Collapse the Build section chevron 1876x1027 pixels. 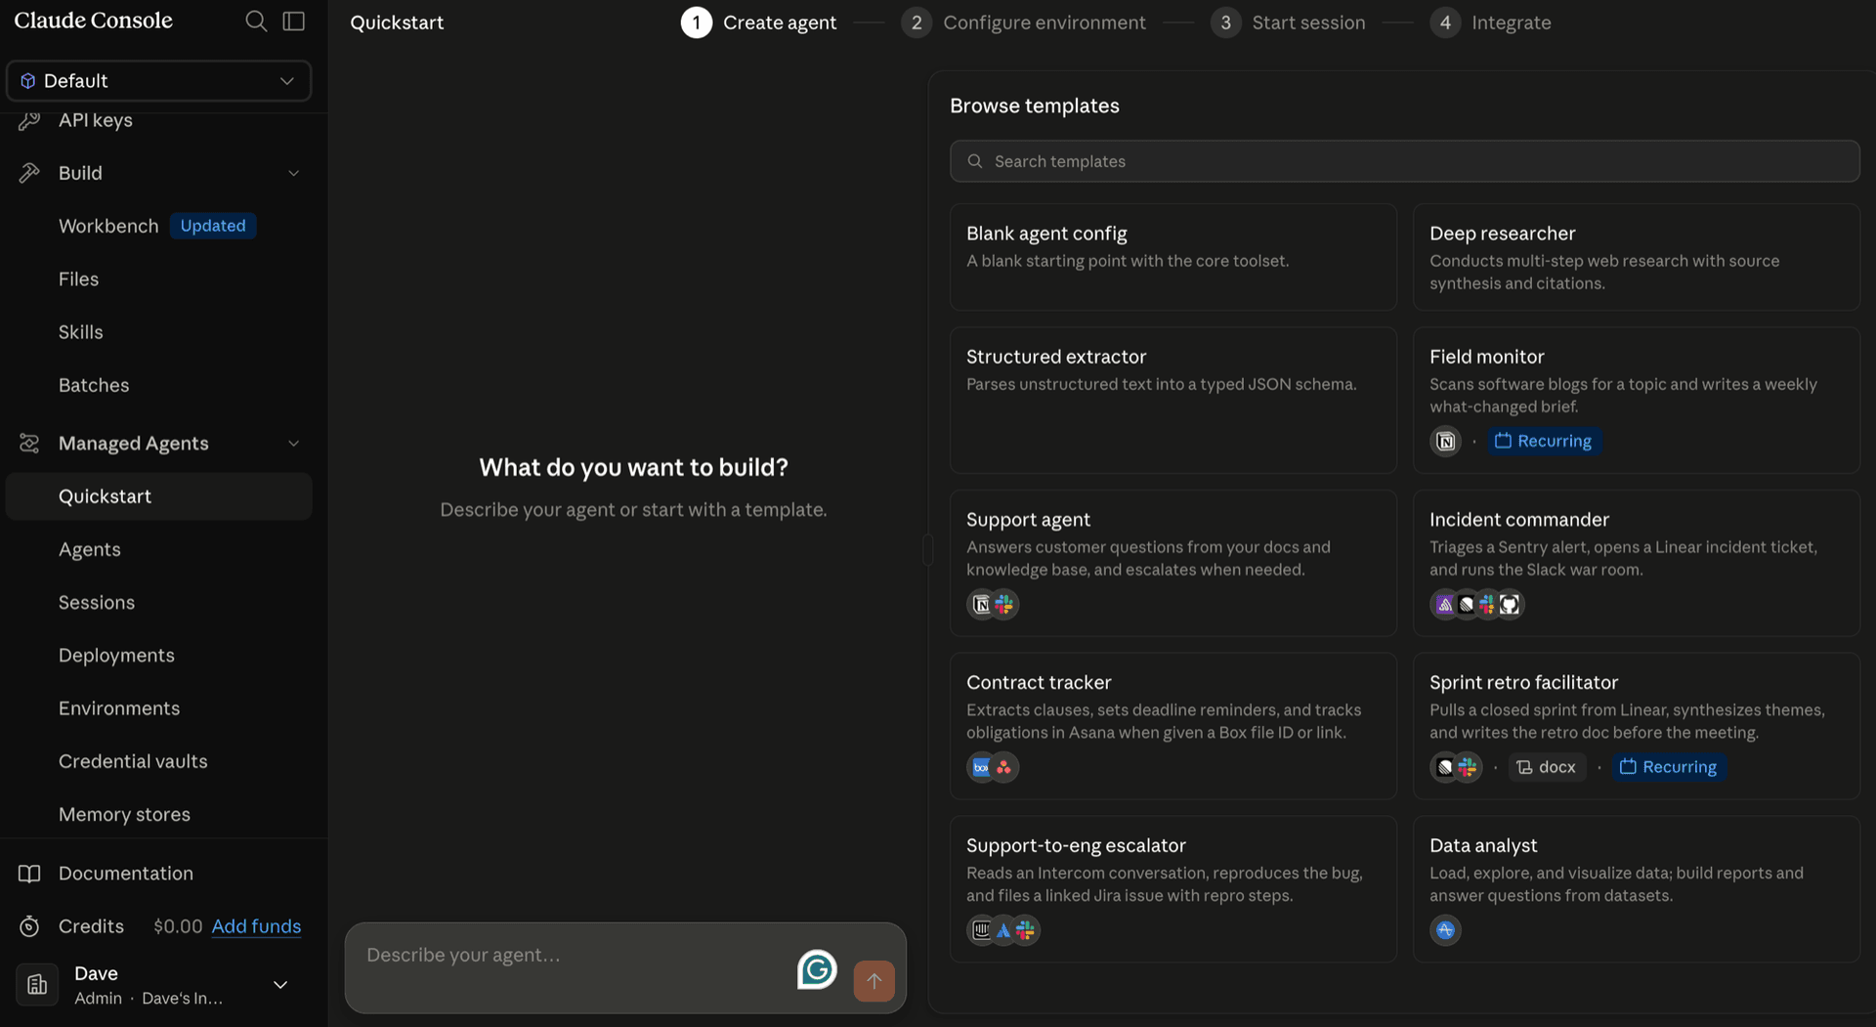coord(293,173)
